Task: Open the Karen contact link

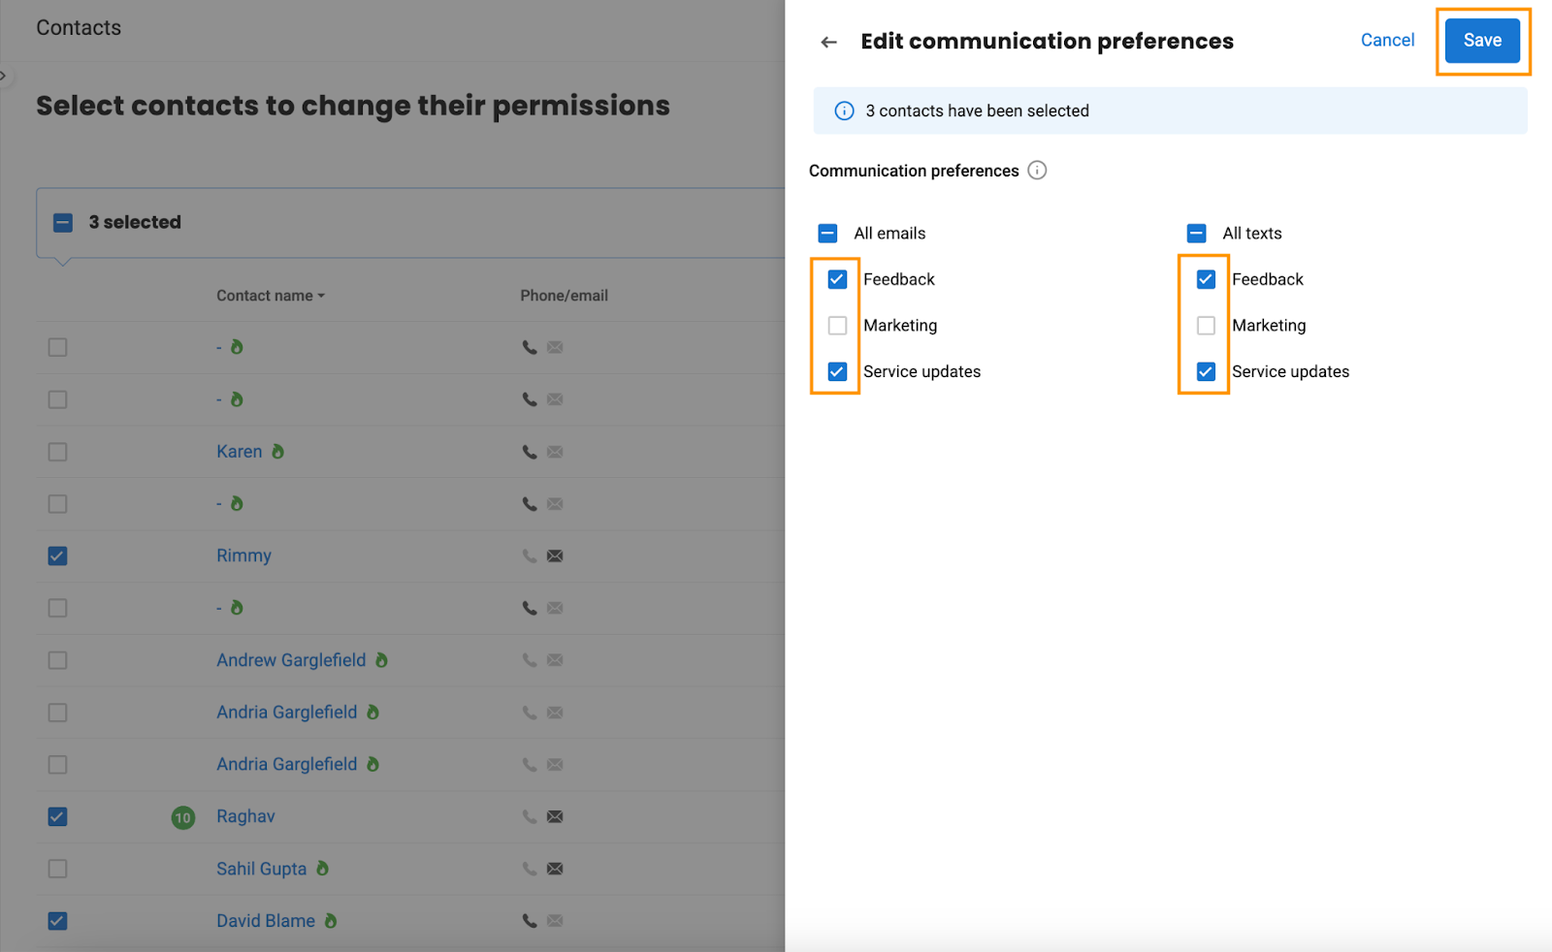Action: pos(240,452)
